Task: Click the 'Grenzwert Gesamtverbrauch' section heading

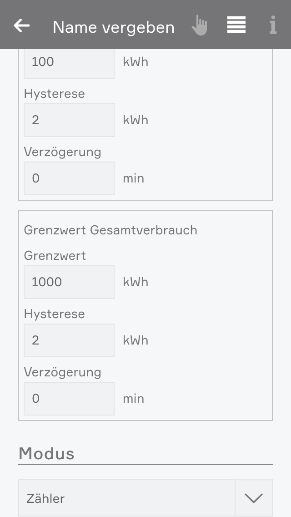Action: pyautogui.click(x=110, y=230)
